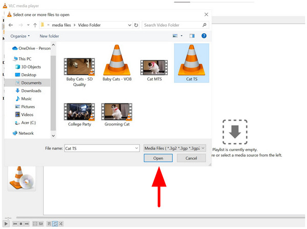Image resolution: width=307 pixels, height=229 pixels.
Task: Click the playlist drop-zone arrow icon
Action: 235,132
